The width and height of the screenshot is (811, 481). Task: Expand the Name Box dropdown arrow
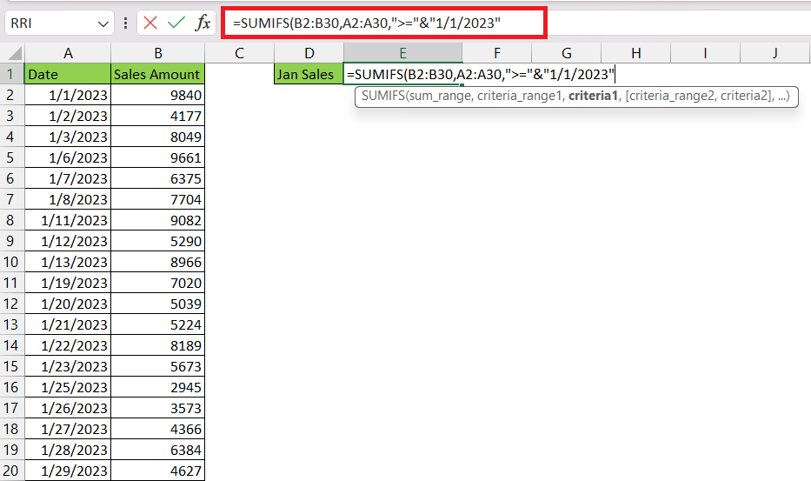103,23
